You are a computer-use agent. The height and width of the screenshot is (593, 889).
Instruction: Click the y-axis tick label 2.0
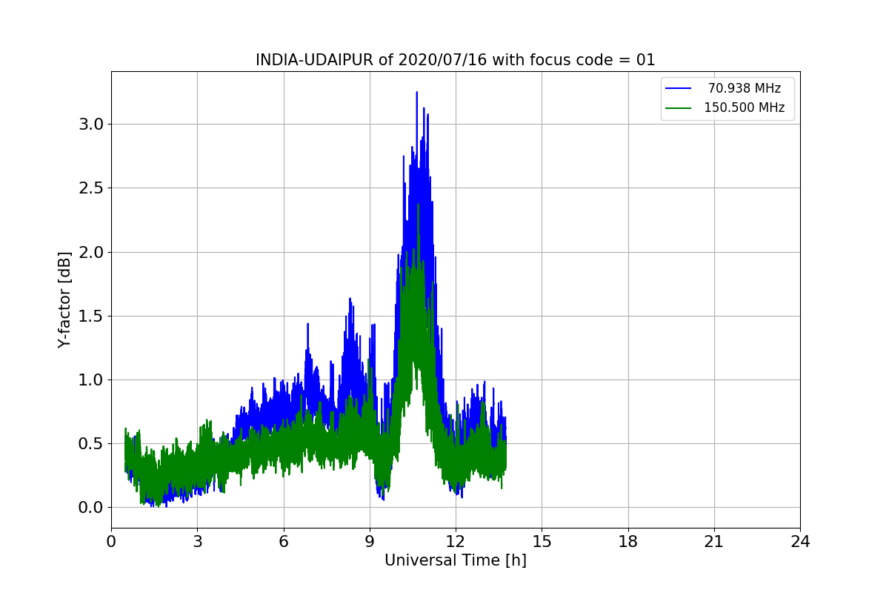[x=90, y=252]
